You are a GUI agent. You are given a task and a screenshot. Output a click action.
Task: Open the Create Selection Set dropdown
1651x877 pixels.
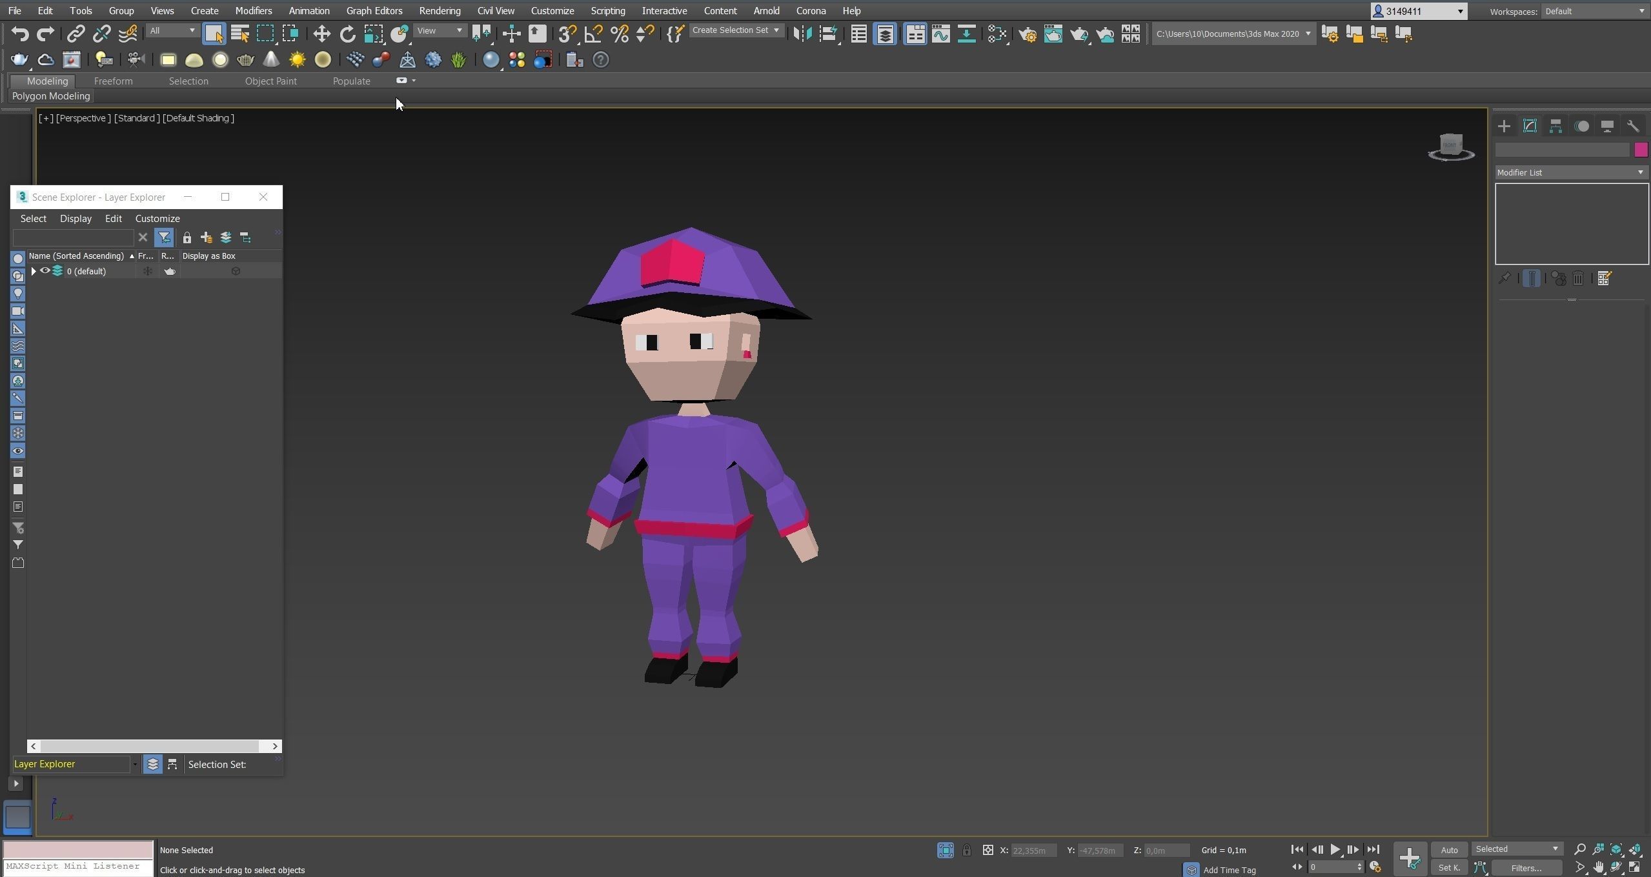735,30
